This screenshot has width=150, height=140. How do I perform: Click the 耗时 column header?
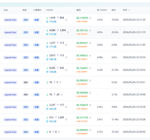click(x=114, y=10)
